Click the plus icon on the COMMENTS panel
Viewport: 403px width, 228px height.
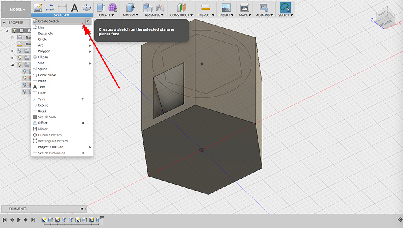(x=82, y=209)
